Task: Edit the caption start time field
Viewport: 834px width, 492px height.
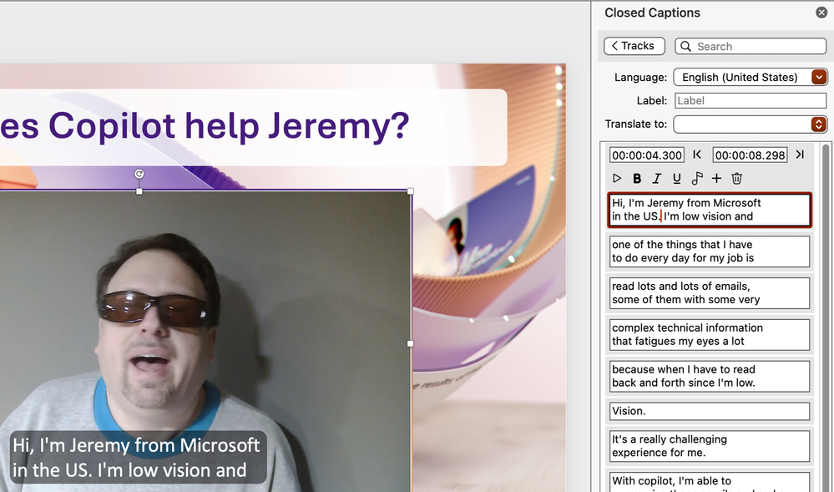Action: click(x=647, y=155)
